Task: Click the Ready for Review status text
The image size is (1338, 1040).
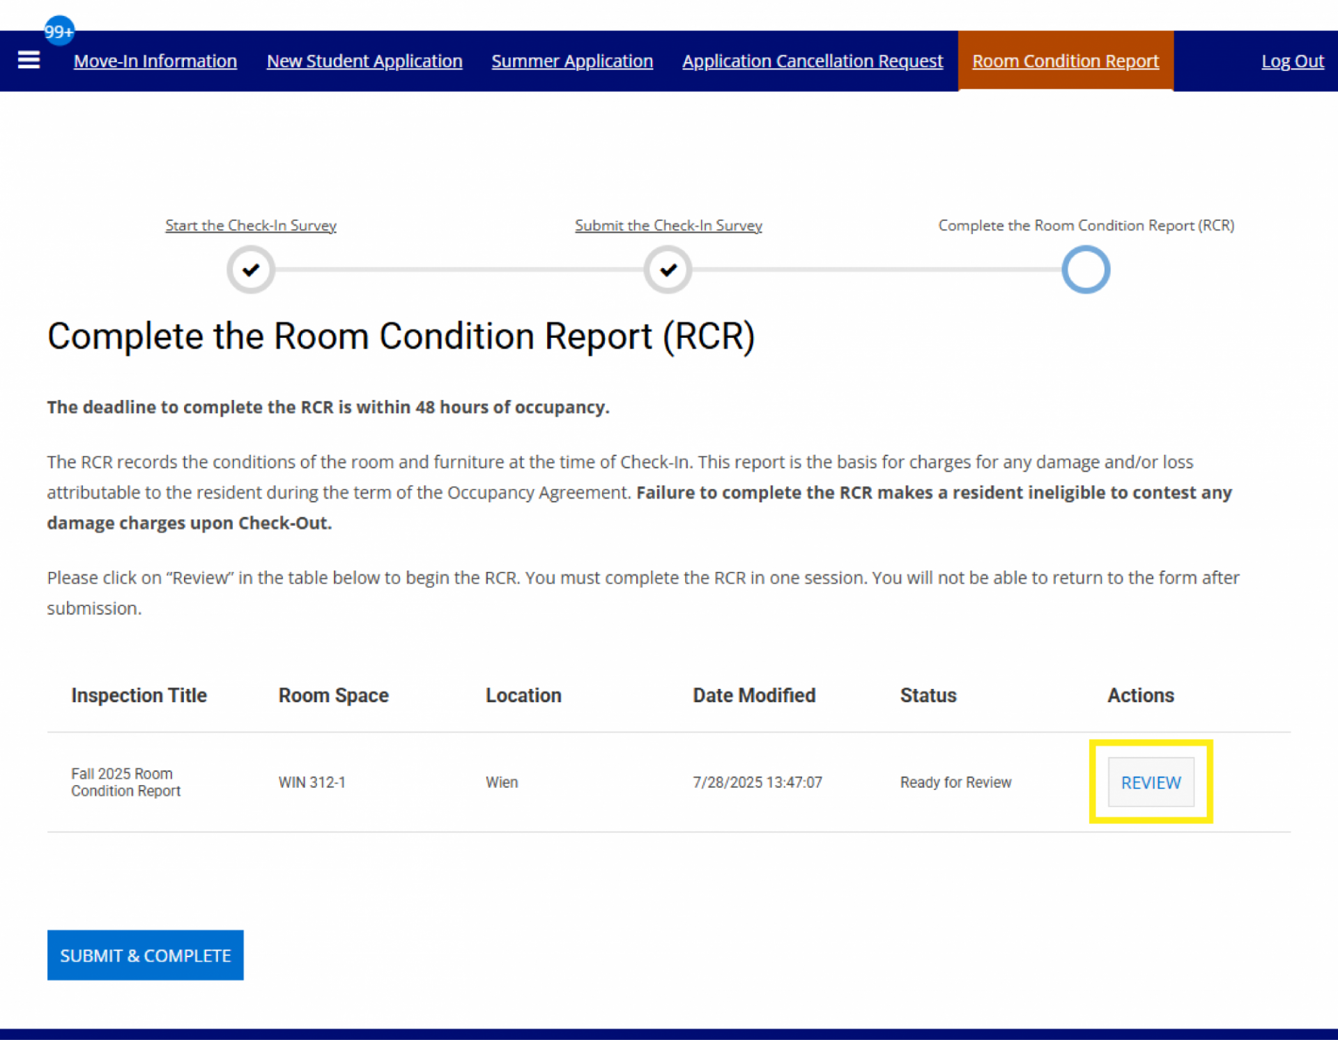Action: pos(955,782)
